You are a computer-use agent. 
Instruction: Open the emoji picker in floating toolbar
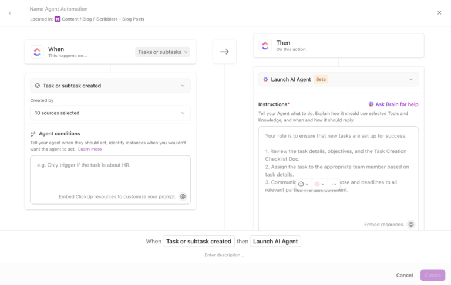click(x=303, y=184)
